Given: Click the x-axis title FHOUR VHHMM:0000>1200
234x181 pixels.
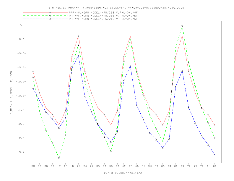Looking at the screenshot, I should 123,173.
